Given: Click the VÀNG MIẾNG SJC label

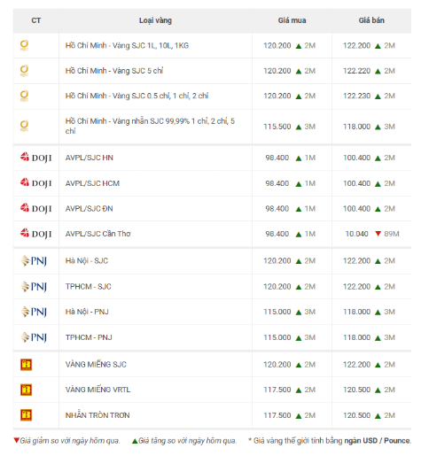Looking at the screenshot, I should [x=96, y=365].
